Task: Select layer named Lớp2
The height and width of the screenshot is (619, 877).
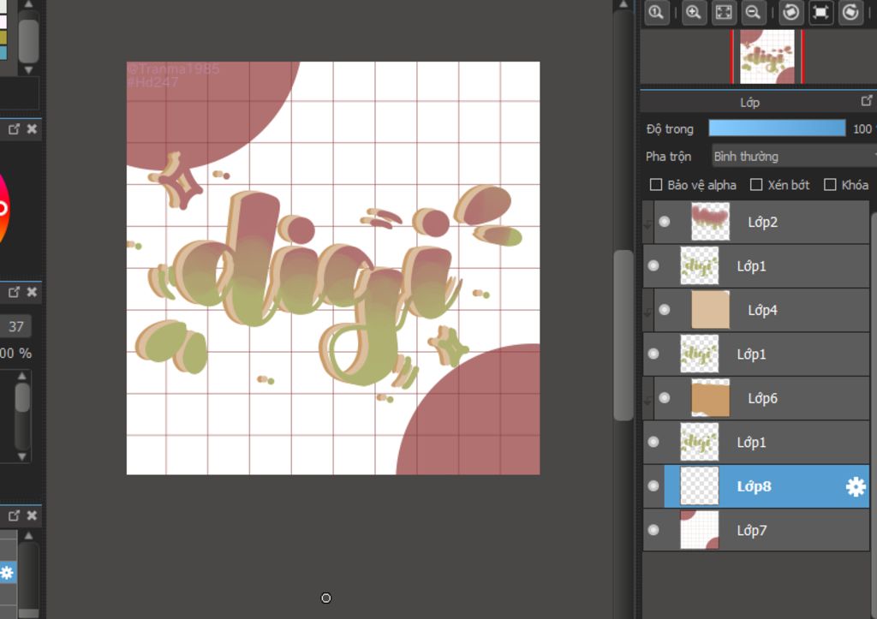Action: pyautogui.click(x=763, y=222)
